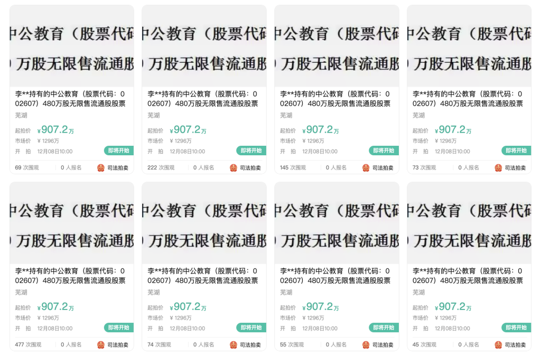Open the stock title of 74-views card

point(203,276)
